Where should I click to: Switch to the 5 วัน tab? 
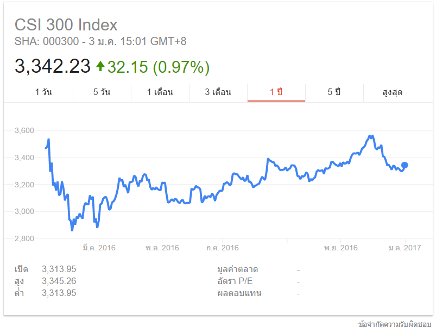tap(102, 92)
